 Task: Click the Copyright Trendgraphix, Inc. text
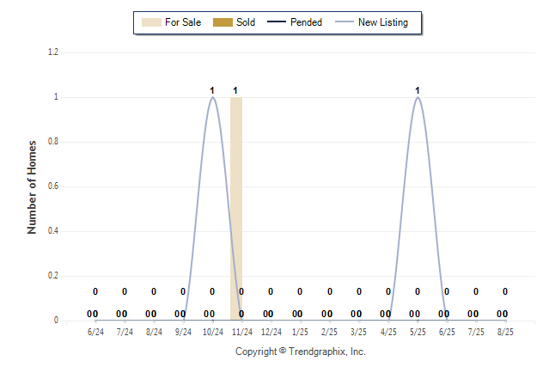(x=301, y=352)
